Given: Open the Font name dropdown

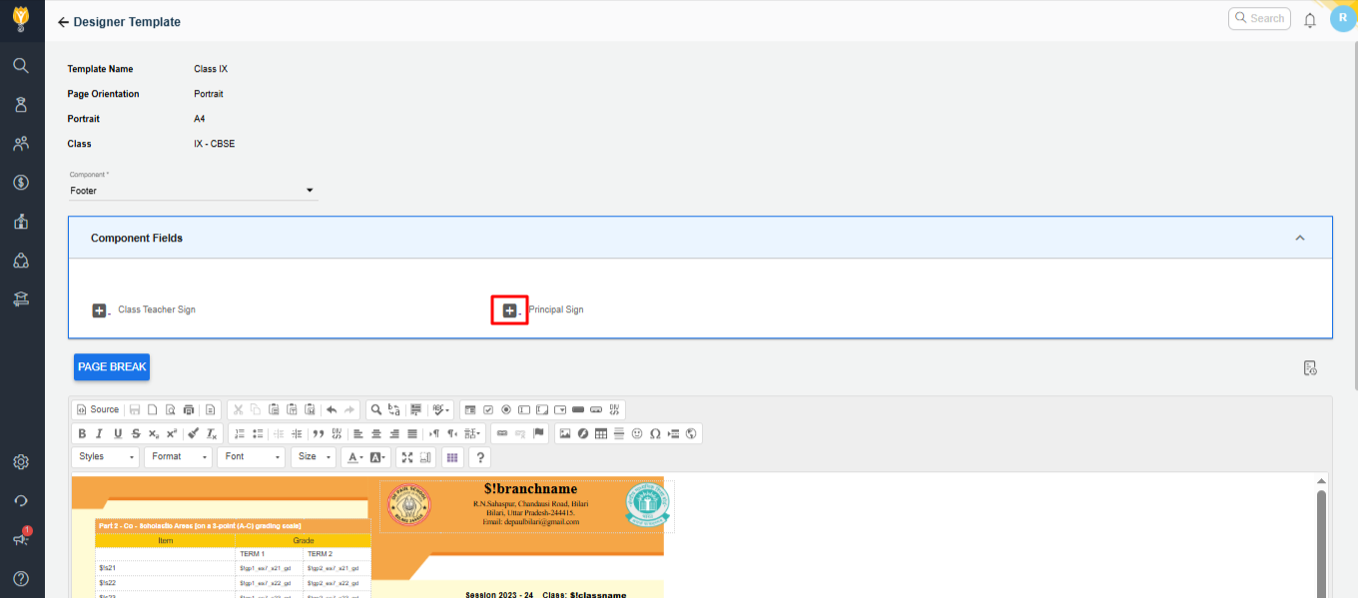Looking at the screenshot, I should [251, 457].
